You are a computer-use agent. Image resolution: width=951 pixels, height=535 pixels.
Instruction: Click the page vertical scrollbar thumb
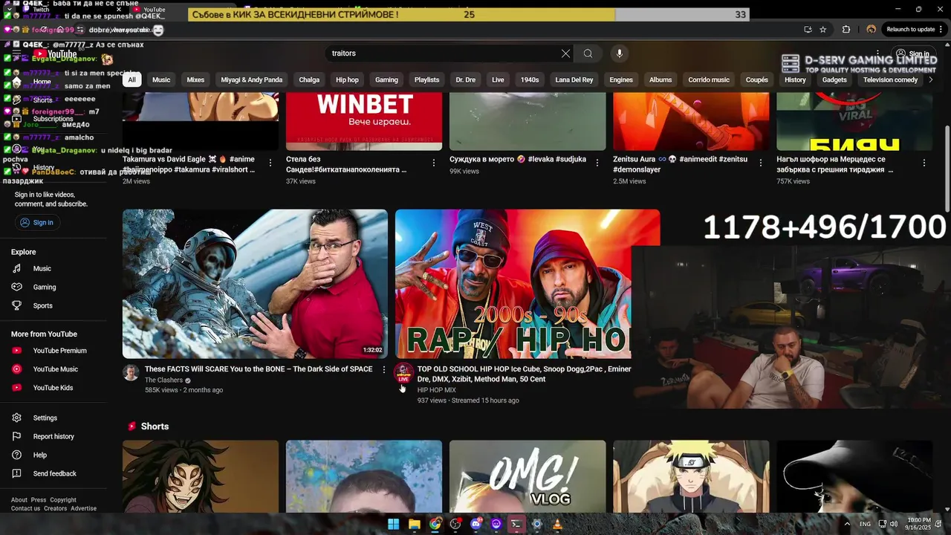(947, 167)
